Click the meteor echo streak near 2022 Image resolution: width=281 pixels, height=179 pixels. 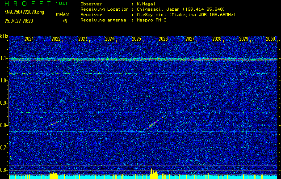(55, 123)
